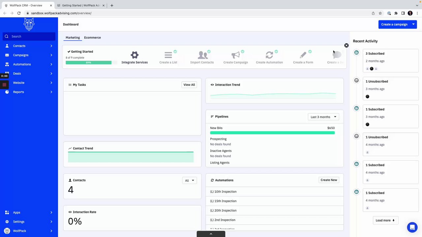
Task: Click the Getting Started 89% progress bar
Action: (x=88, y=63)
